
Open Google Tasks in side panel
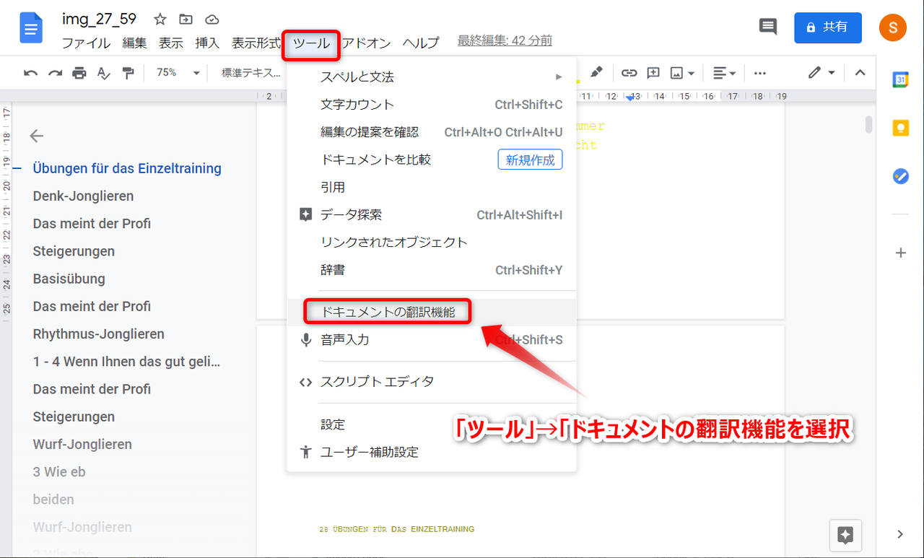(x=900, y=175)
